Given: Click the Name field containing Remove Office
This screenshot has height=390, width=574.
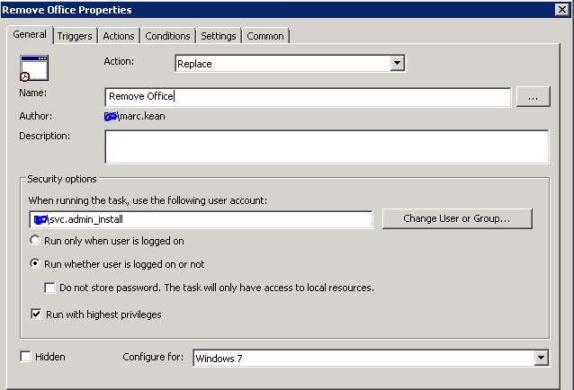Looking at the screenshot, I should tap(307, 96).
